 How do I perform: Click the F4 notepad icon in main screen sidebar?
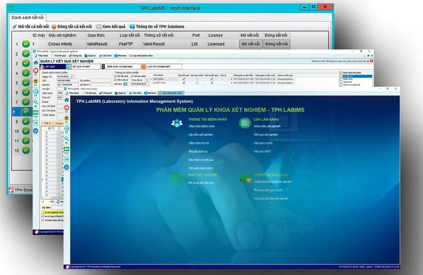[67, 129]
